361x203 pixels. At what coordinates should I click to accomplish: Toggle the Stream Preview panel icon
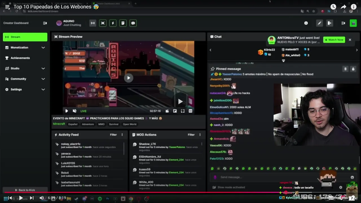103,23
